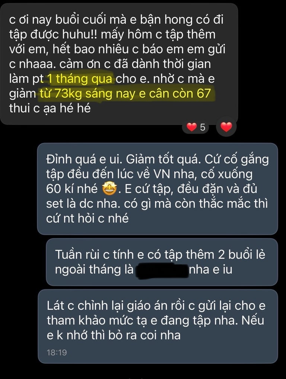Viewport: 286px width, 379px height.
Task: Select the message starting 'Lát c chỉnh lại giáo án'
Action: 158,326
